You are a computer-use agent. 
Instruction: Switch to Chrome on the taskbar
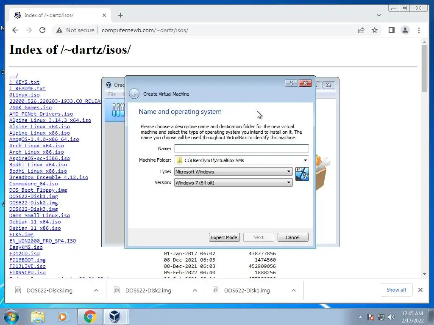point(90,317)
